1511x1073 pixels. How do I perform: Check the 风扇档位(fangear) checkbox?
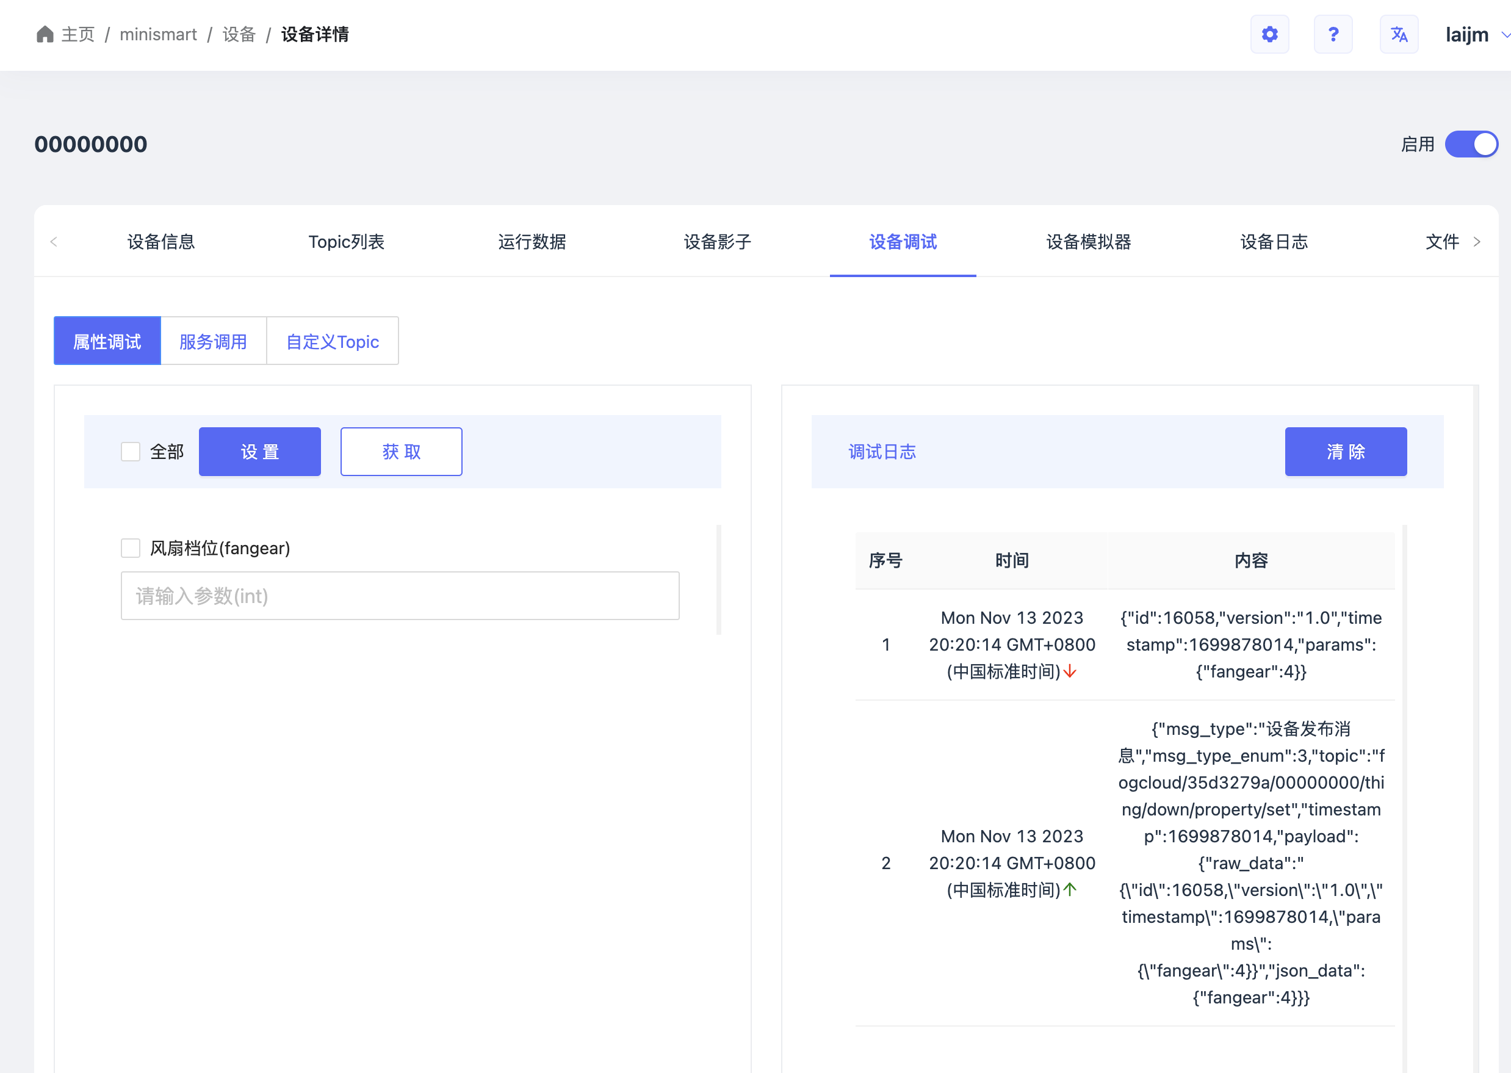click(x=131, y=548)
